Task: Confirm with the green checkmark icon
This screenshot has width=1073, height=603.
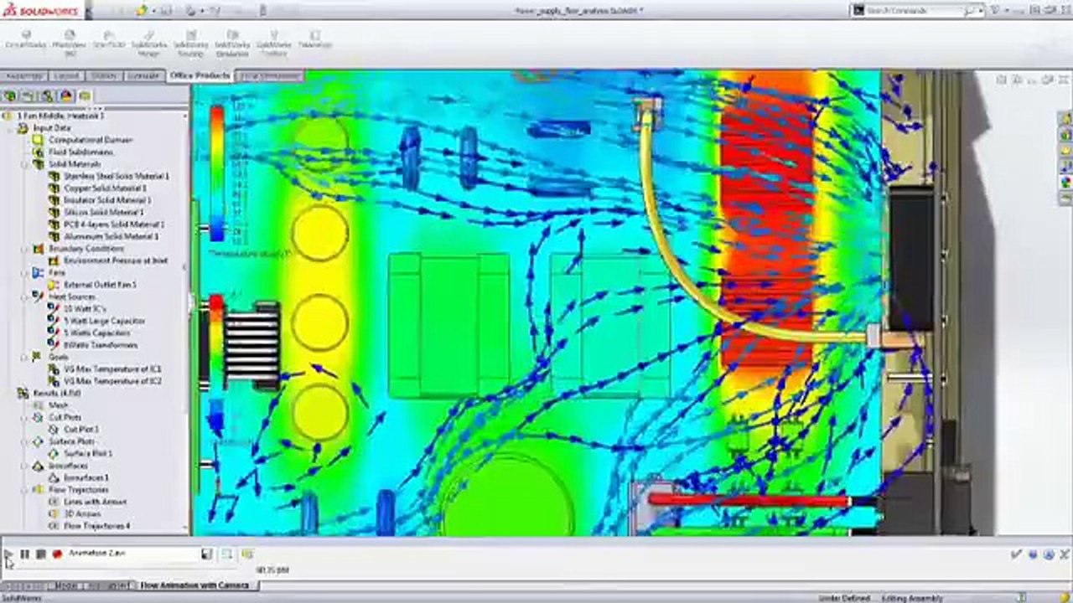Action: pyautogui.click(x=1017, y=554)
